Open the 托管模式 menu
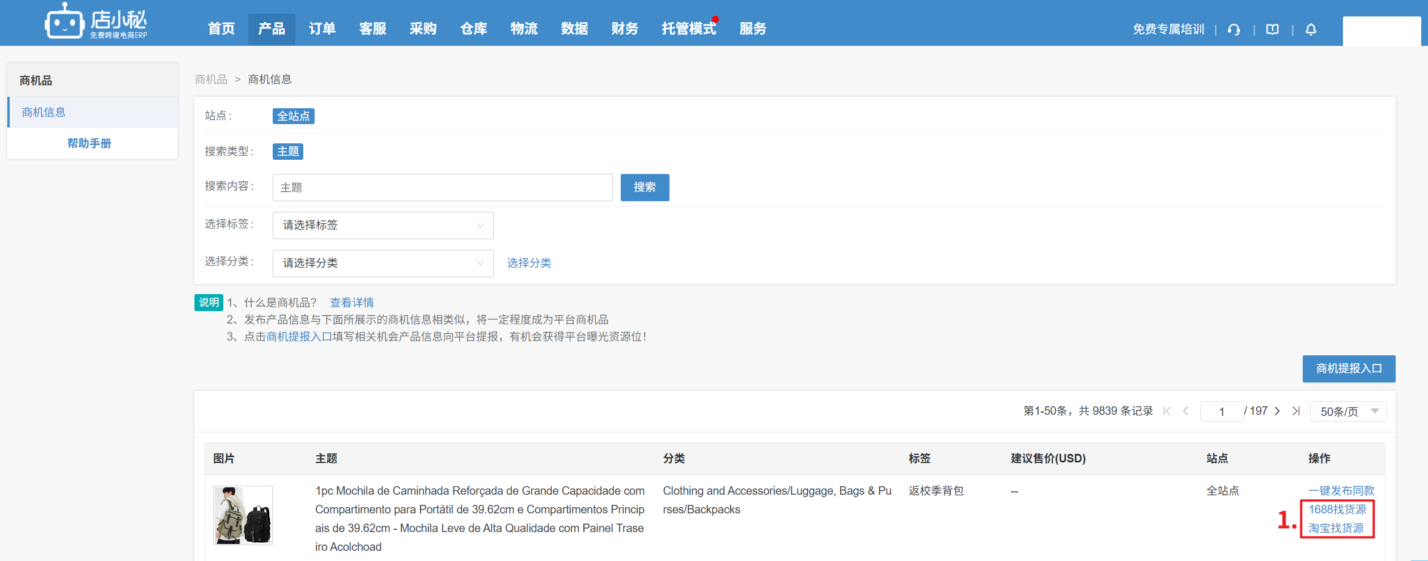Screen dimensions: 1428x561 (688, 29)
